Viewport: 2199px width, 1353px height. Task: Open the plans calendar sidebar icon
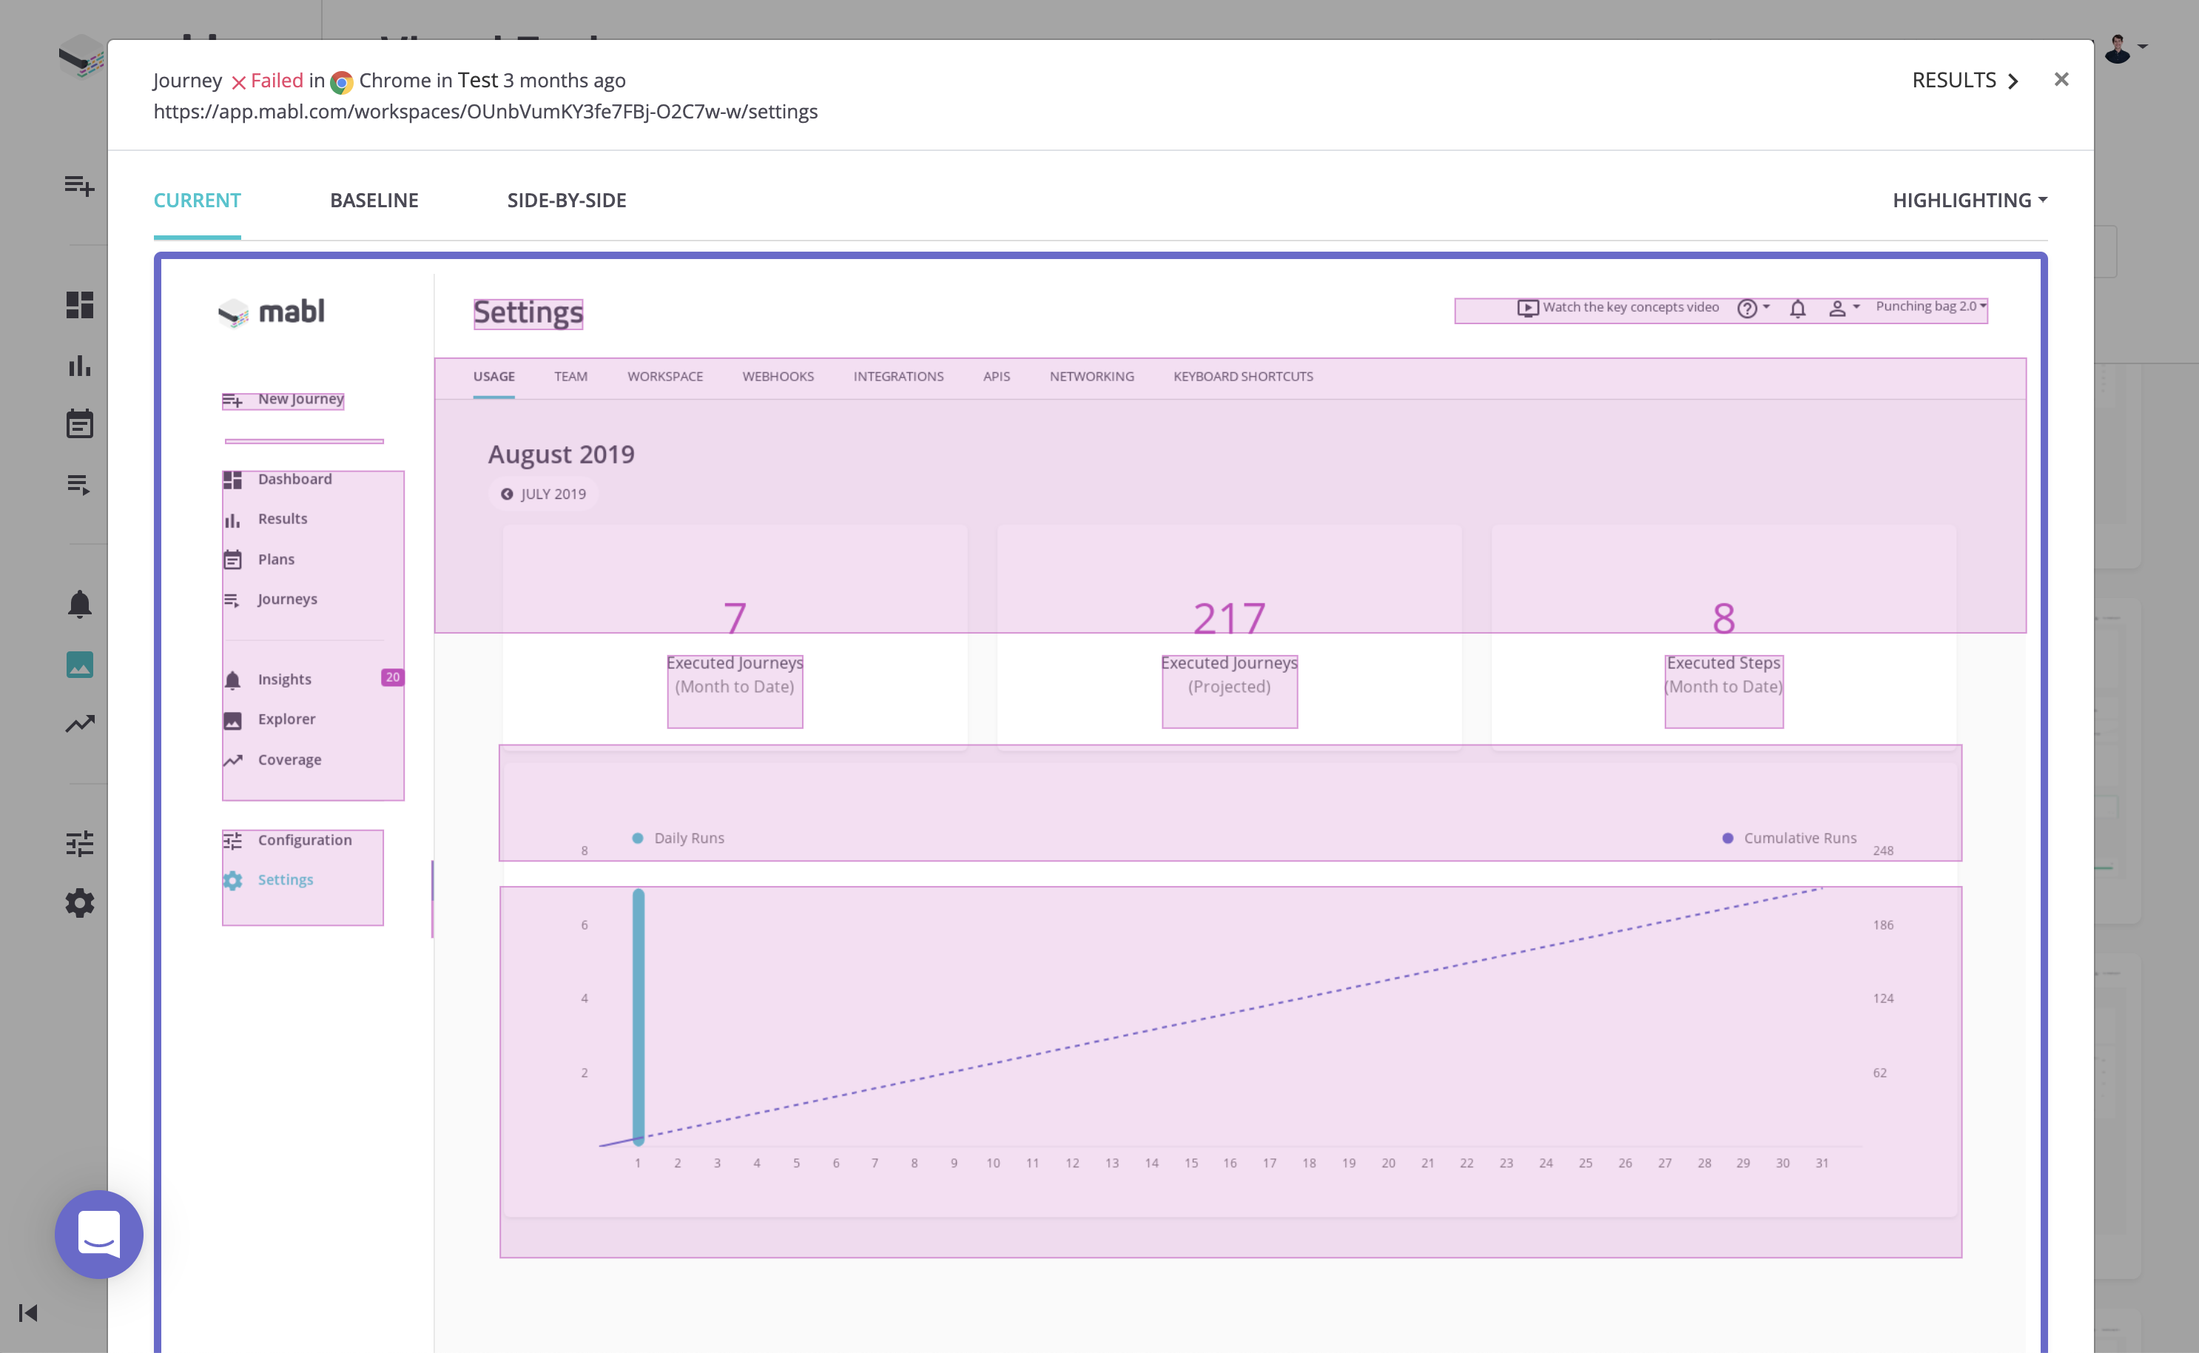click(x=78, y=424)
